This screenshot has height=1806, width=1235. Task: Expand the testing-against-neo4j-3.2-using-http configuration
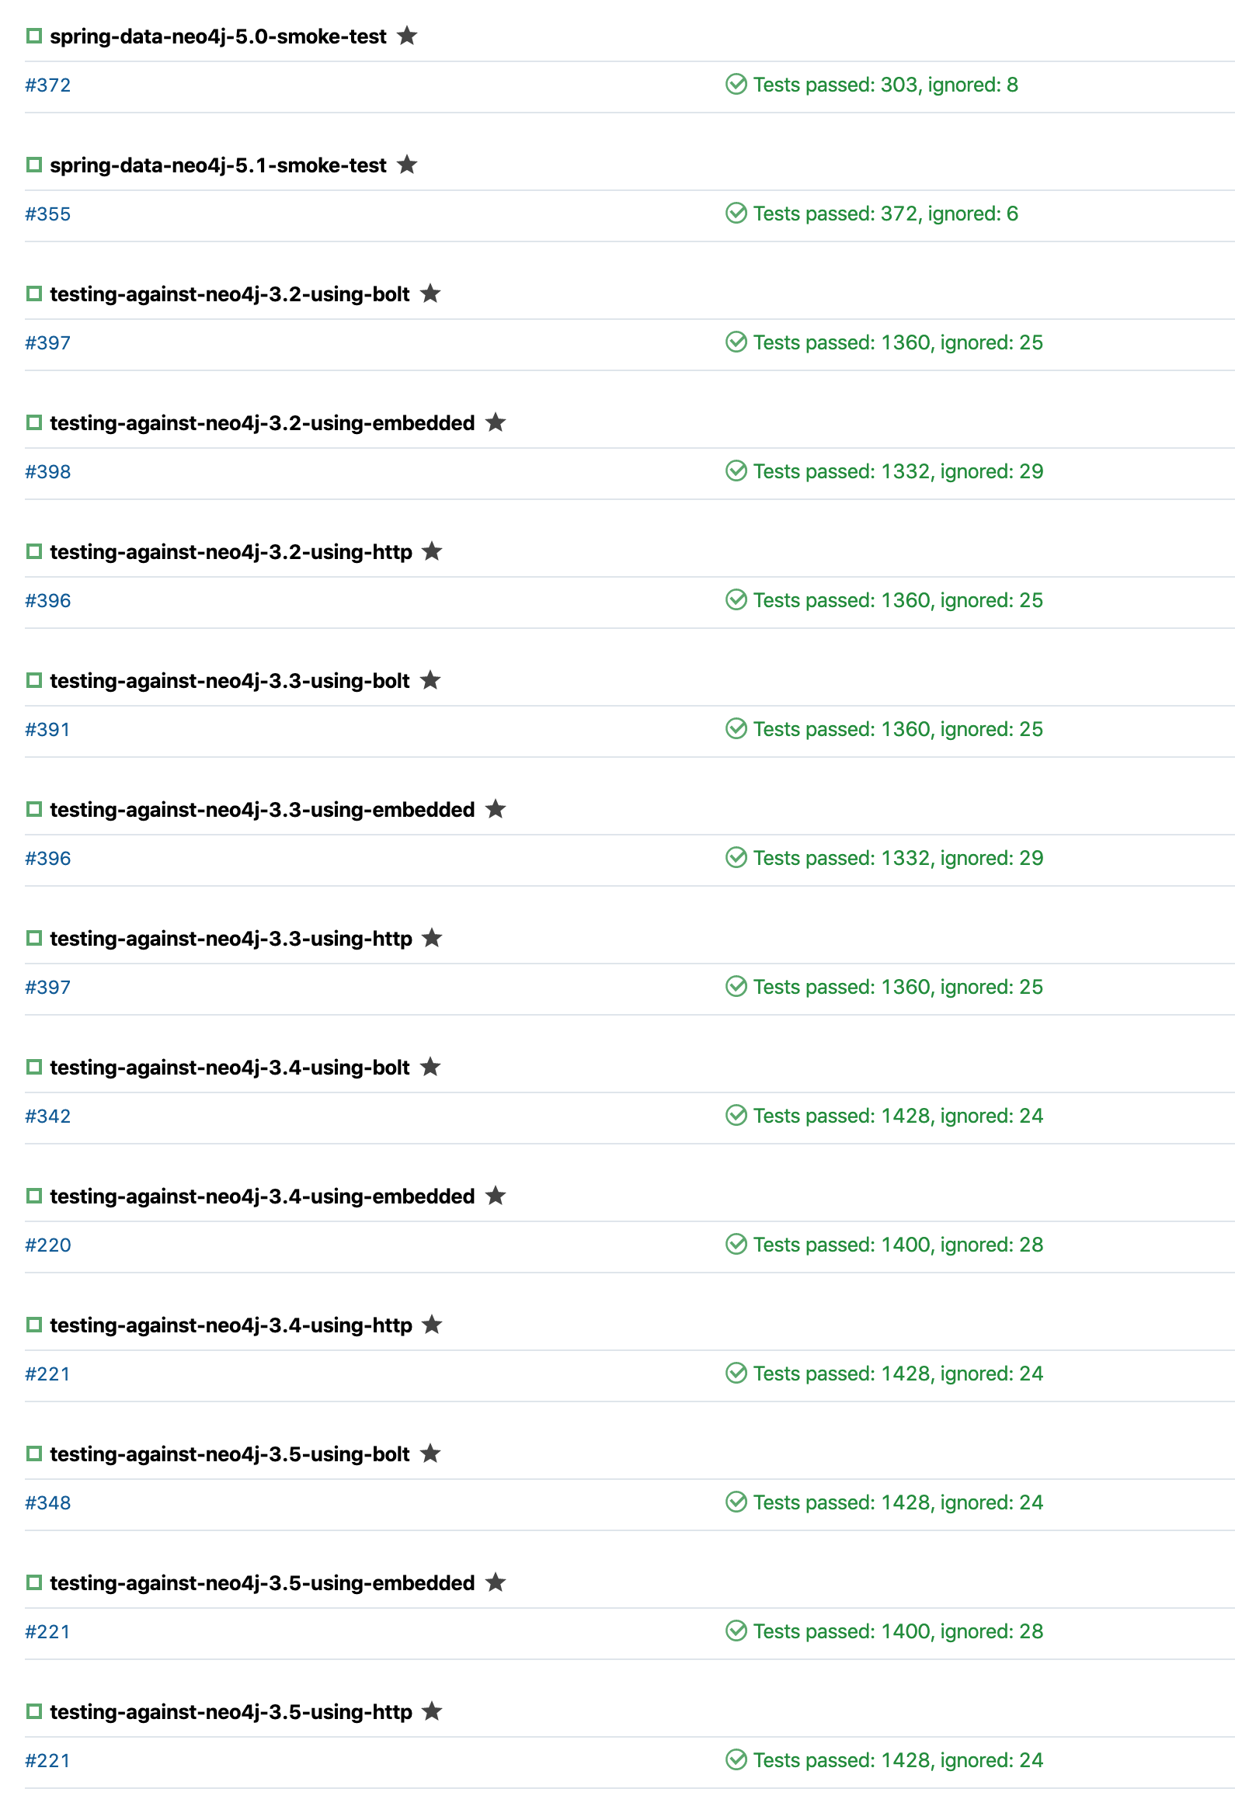click(x=231, y=552)
